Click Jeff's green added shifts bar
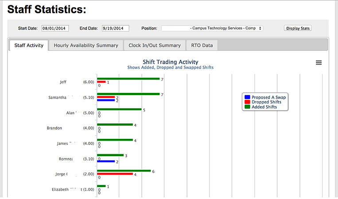Screen dimensions: 338x199 128,79
